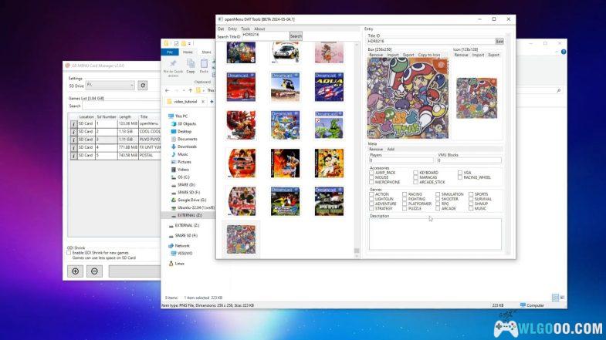Open info for the openMenu row in Card Manager
Image resolution: width=606 pixels, height=340 pixels.
[x=73, y=124]
